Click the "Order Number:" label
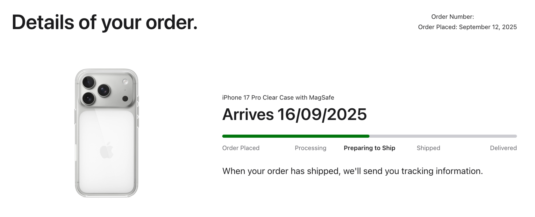The width and height of the screenshot is (535, 217). click(452, 17)
